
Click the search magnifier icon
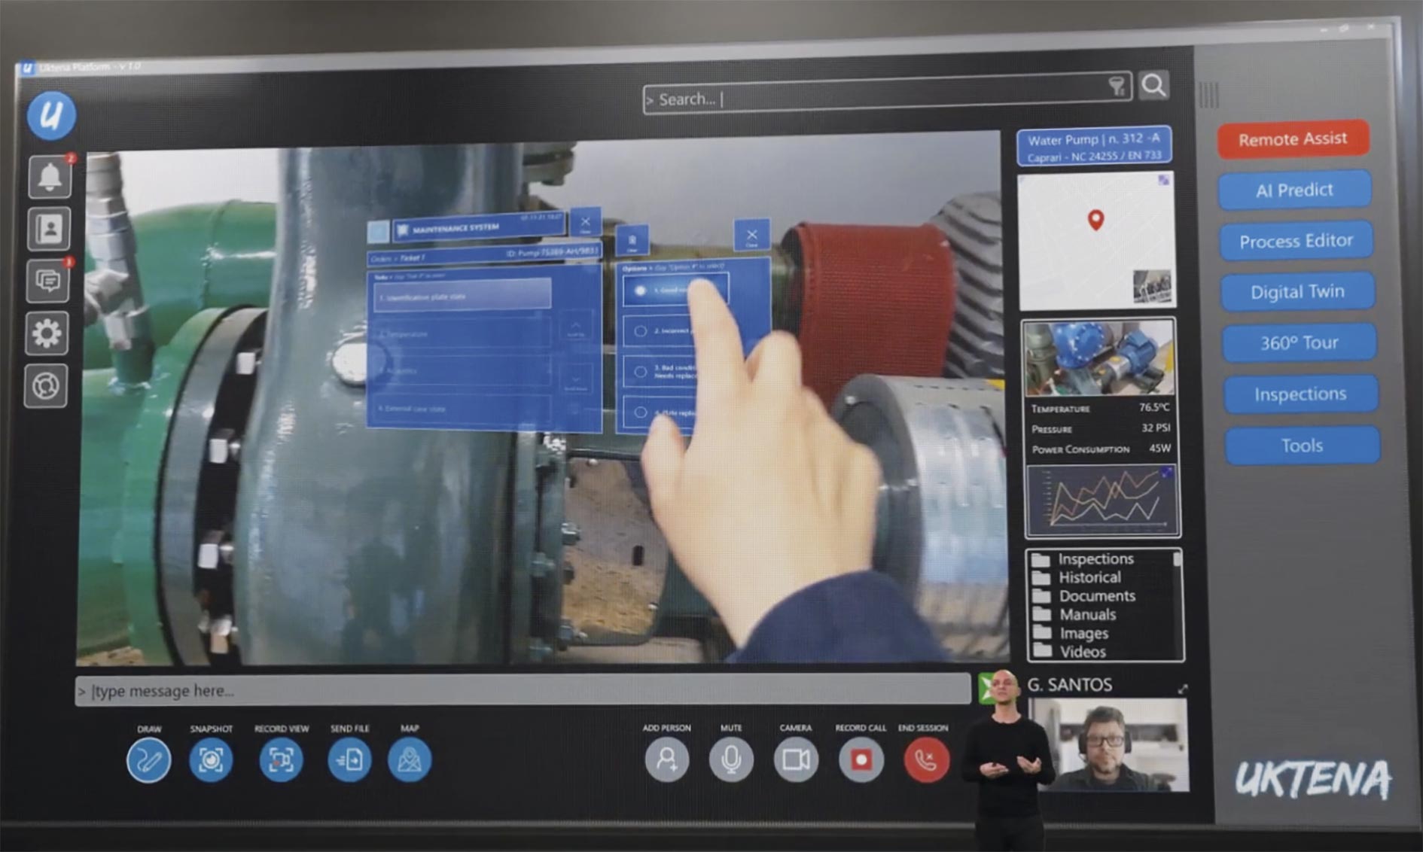click(1153, 85)
